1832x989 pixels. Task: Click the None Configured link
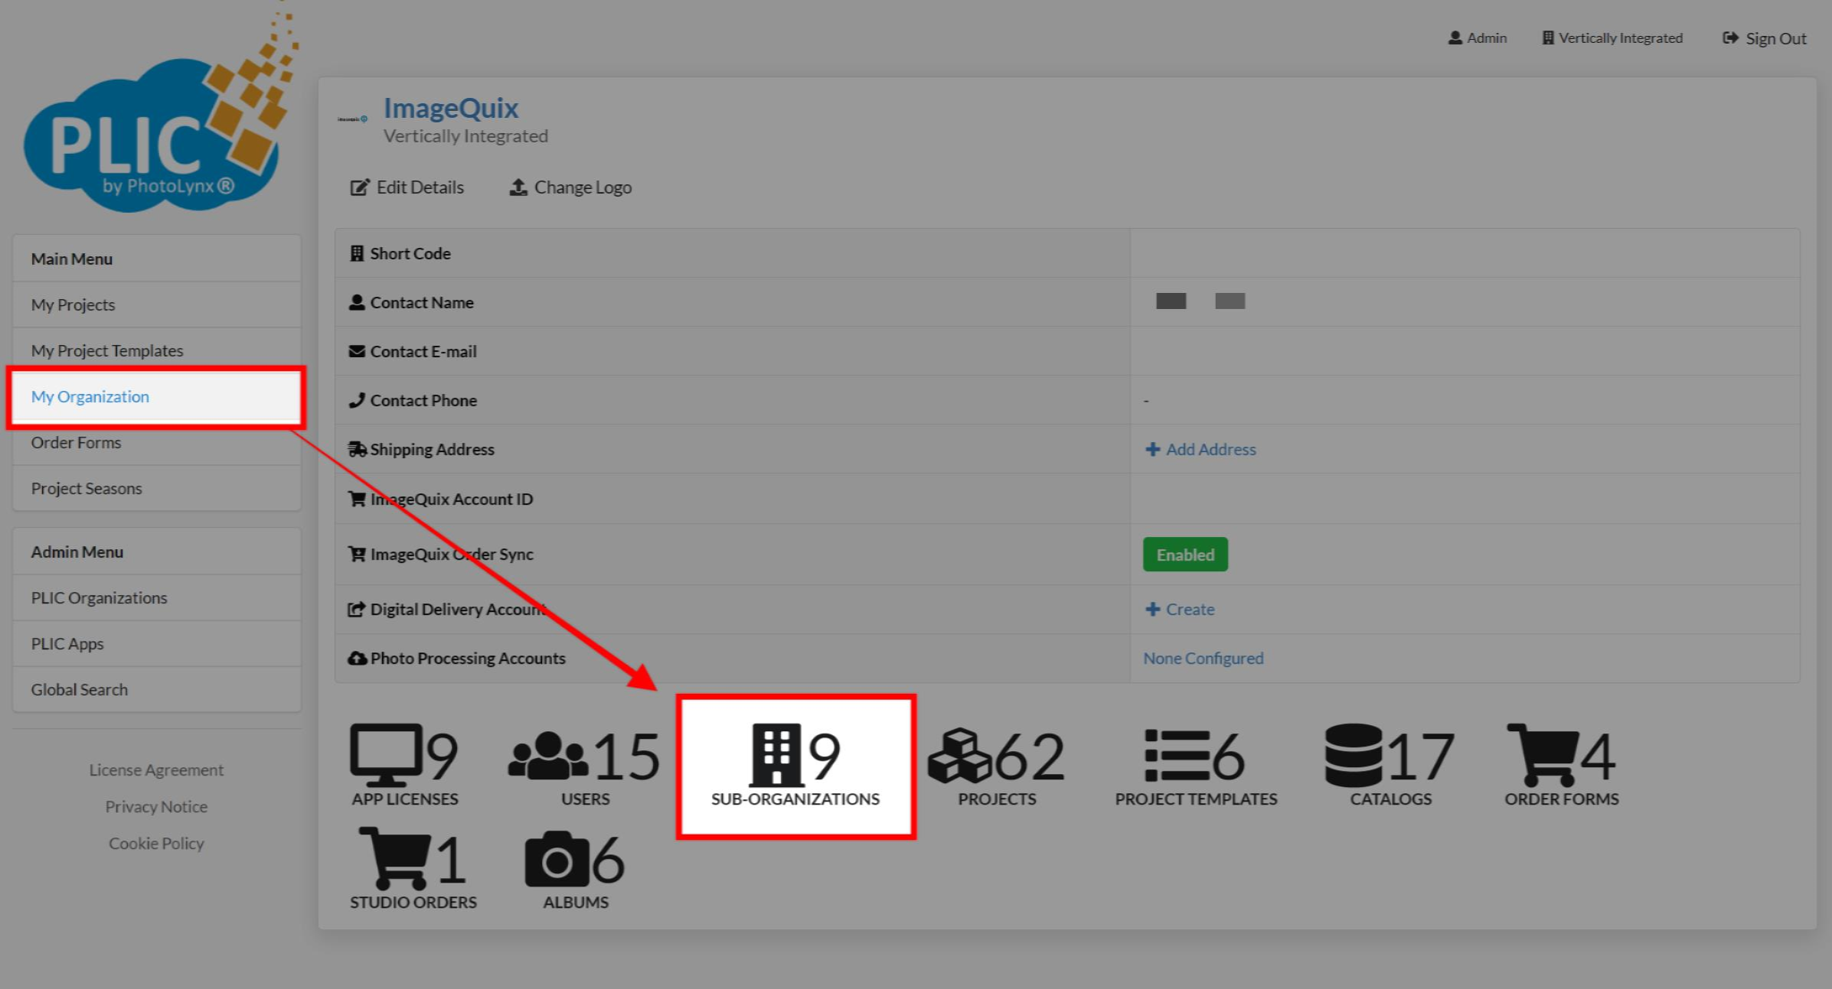[1203, 658]
